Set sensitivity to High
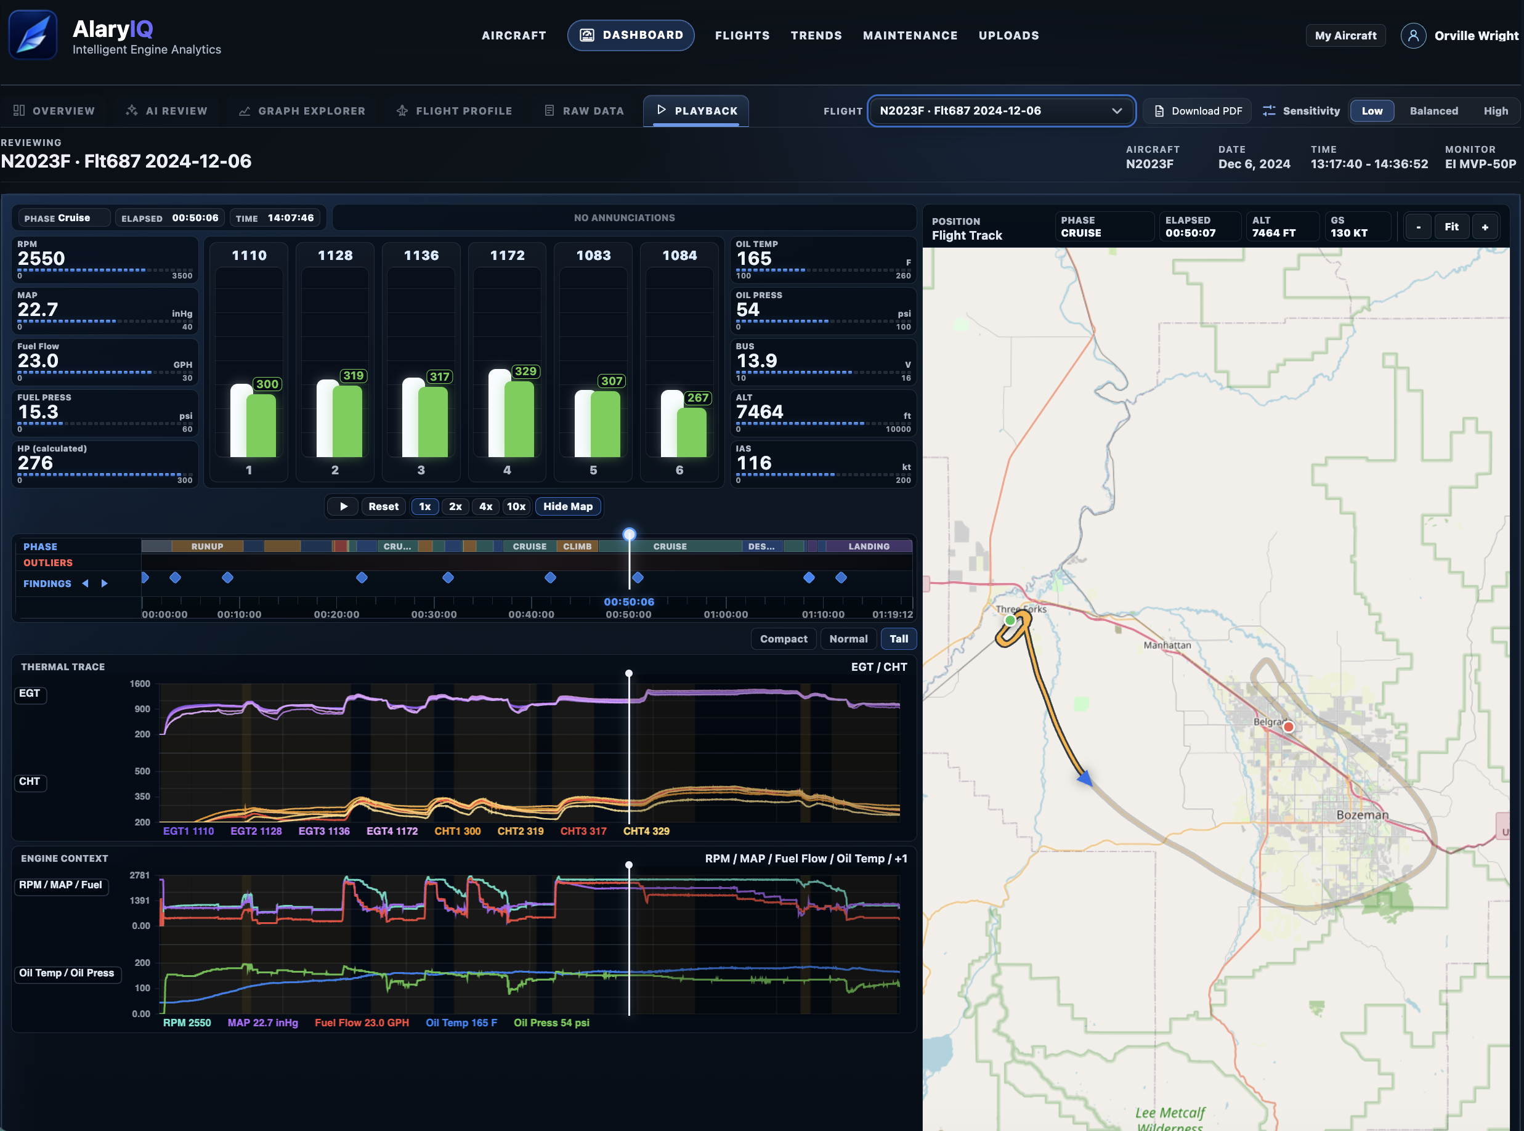Viewport: 1524px width, 1131px height. click(1495, 111)
